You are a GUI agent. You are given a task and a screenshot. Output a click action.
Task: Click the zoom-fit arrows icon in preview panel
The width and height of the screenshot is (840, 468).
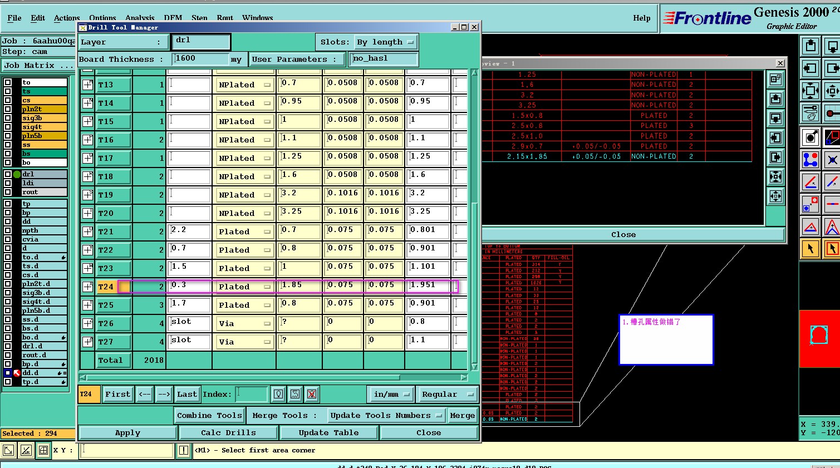775,177
